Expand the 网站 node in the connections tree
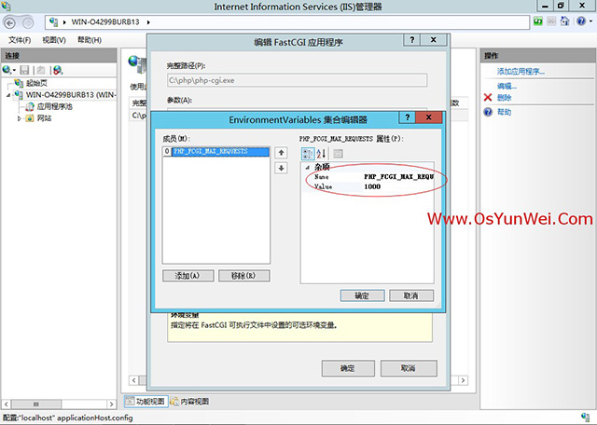Screen dimensions: 597x425 20,118
